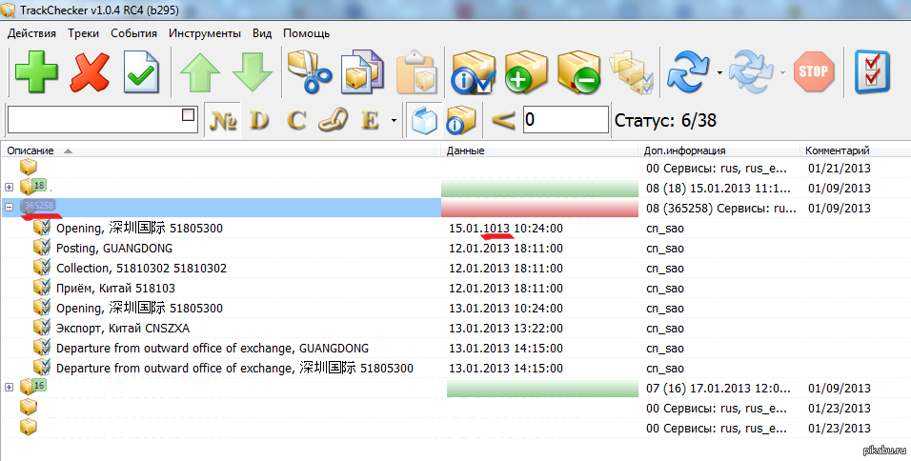The width and height of the screenshot is (911, 461).
Task: Collapse the expanded 365258 track row
Action: pos(9,207)
